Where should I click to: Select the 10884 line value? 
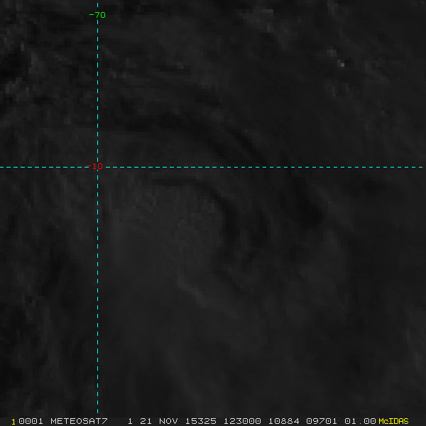pos(283,421)
